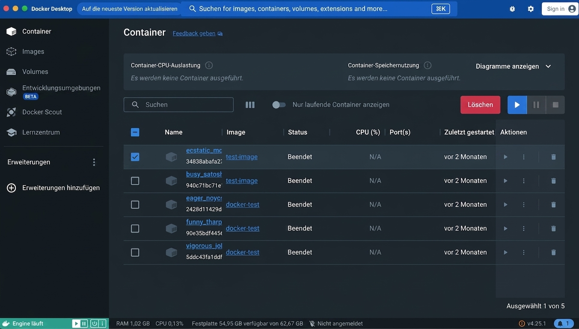The width and height of the screenshot is (579, 329).
Task: Click the notifications bell in status bar
Action: pyautogui.click(x=564, y=323)
